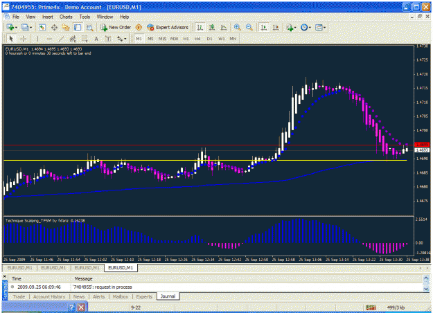Select the M30 timeframe
433x313 pixels.
pyautogui.click(x=174, y=39)
